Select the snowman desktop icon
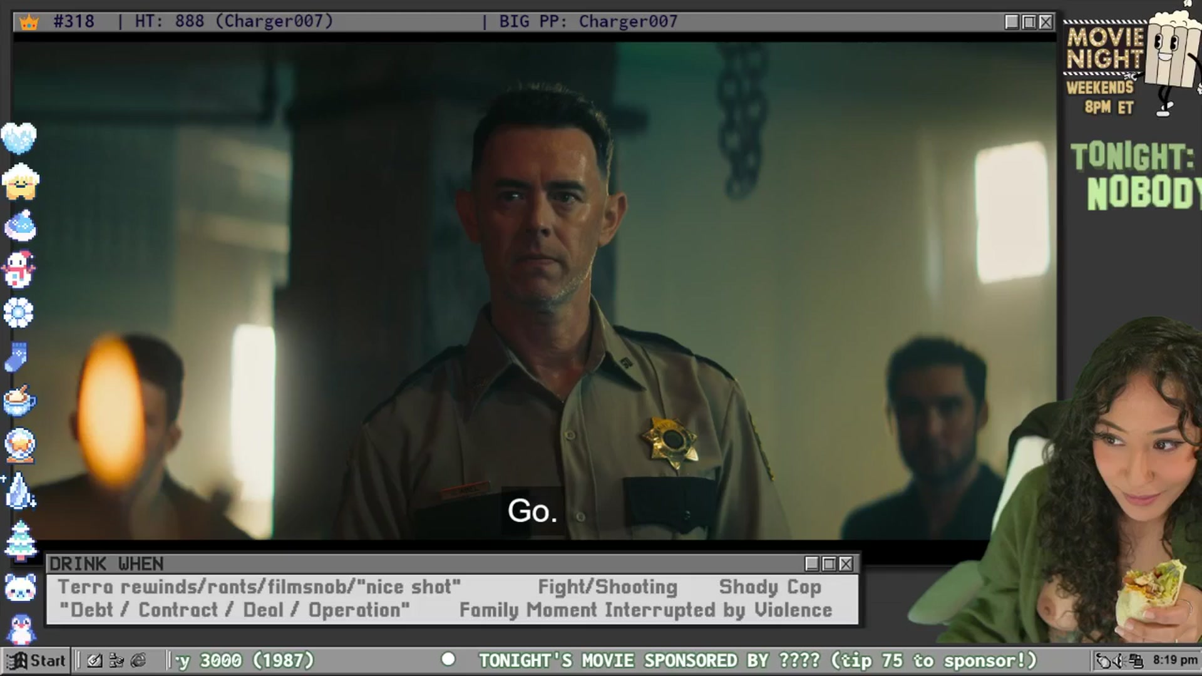This screenshot has width=1202, height=676. coord(19,269)
